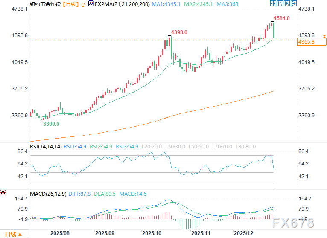Click the candlestick chart-type icon beside EXPMA
The width and height of the screenshot is (327, 238).
[91, 4]
